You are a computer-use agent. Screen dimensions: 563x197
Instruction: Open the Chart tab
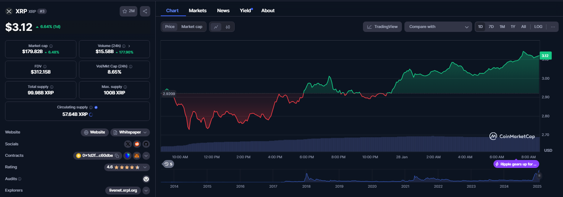[172, 10]
